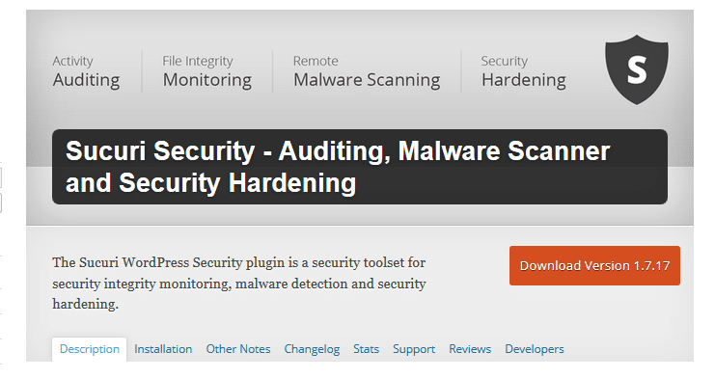
Task: Open the Other Notes tab
Action: pyautogui.click(x=238, y=349)
